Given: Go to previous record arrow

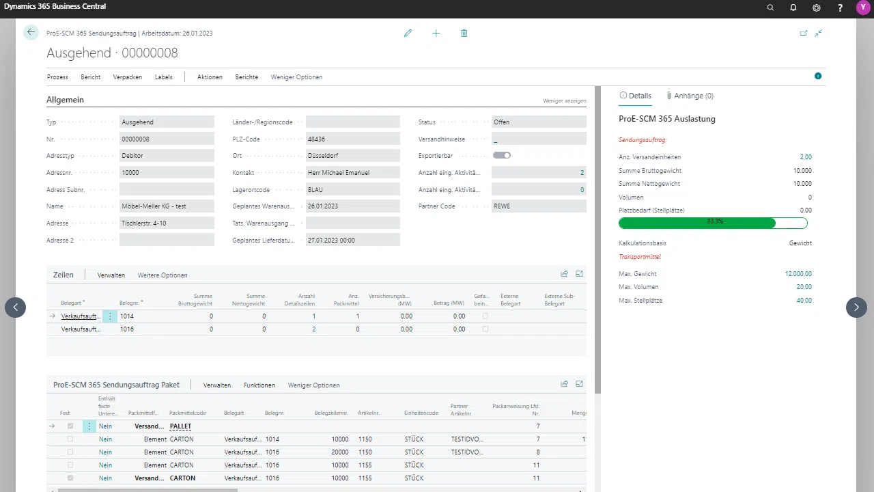Looking at the screenshot, I should point(15,307).
